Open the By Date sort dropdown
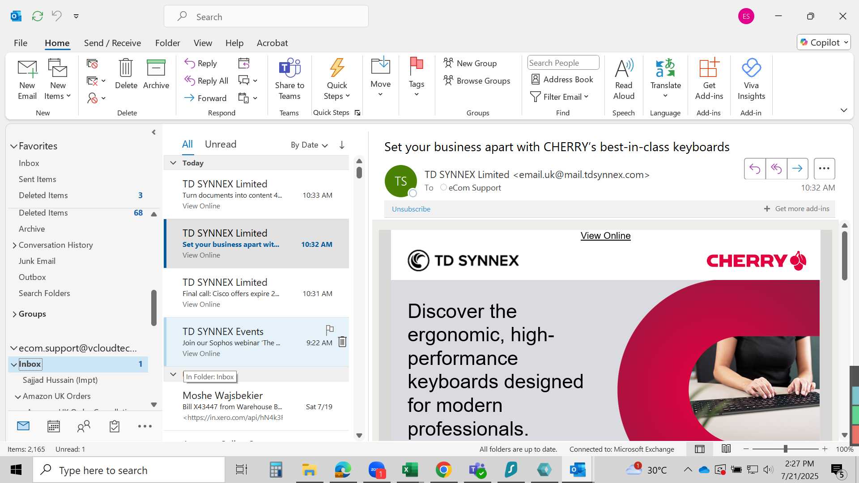Image resolution: width=859 pixels, height=483 pixels. [309, 145]
